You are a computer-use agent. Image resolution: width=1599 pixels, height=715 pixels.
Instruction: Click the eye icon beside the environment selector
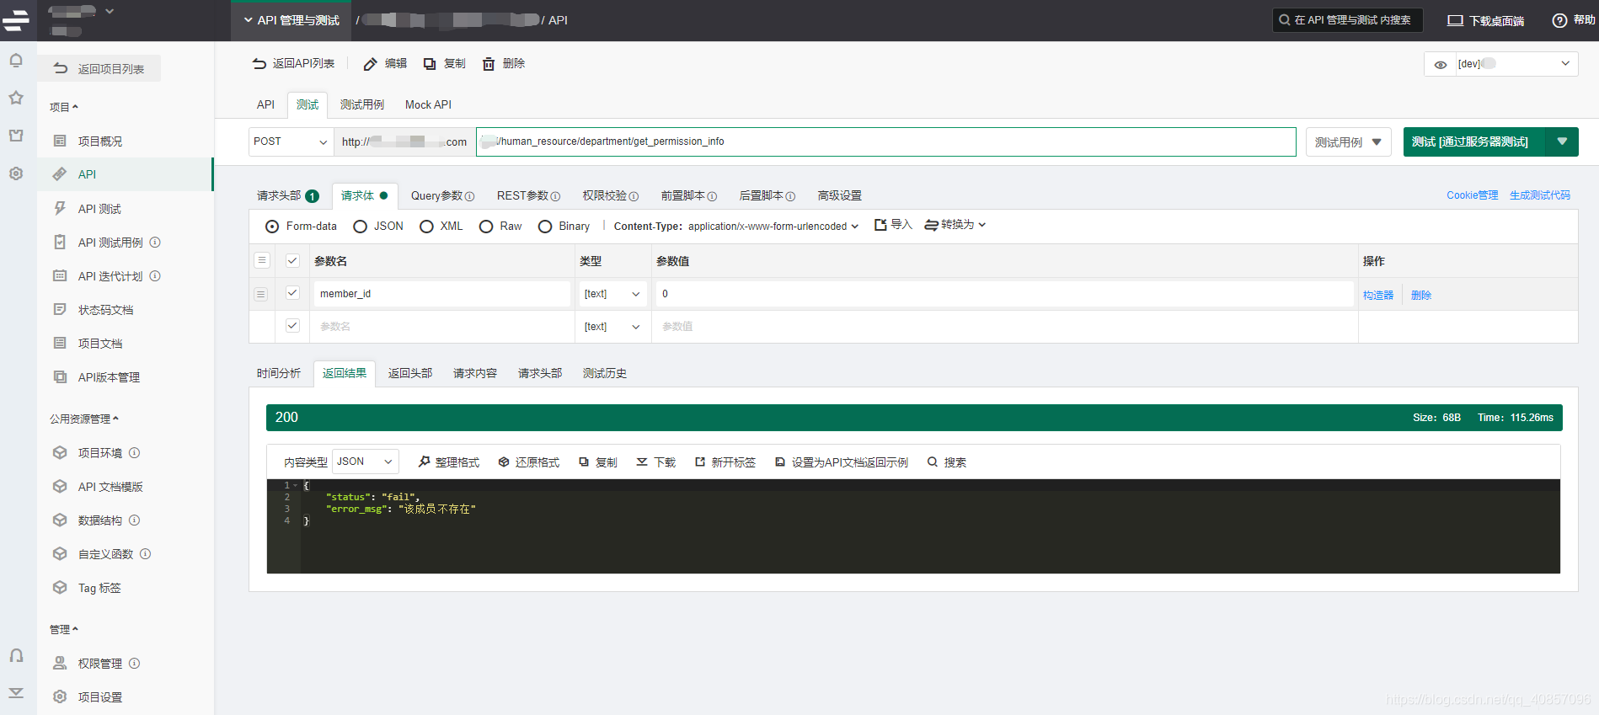click(1441, 65)
